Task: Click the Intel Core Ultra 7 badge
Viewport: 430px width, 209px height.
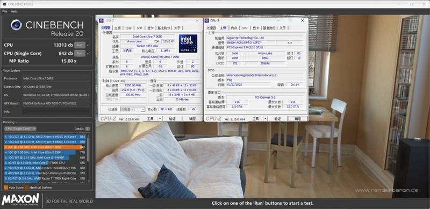Action: click(188, 43)
